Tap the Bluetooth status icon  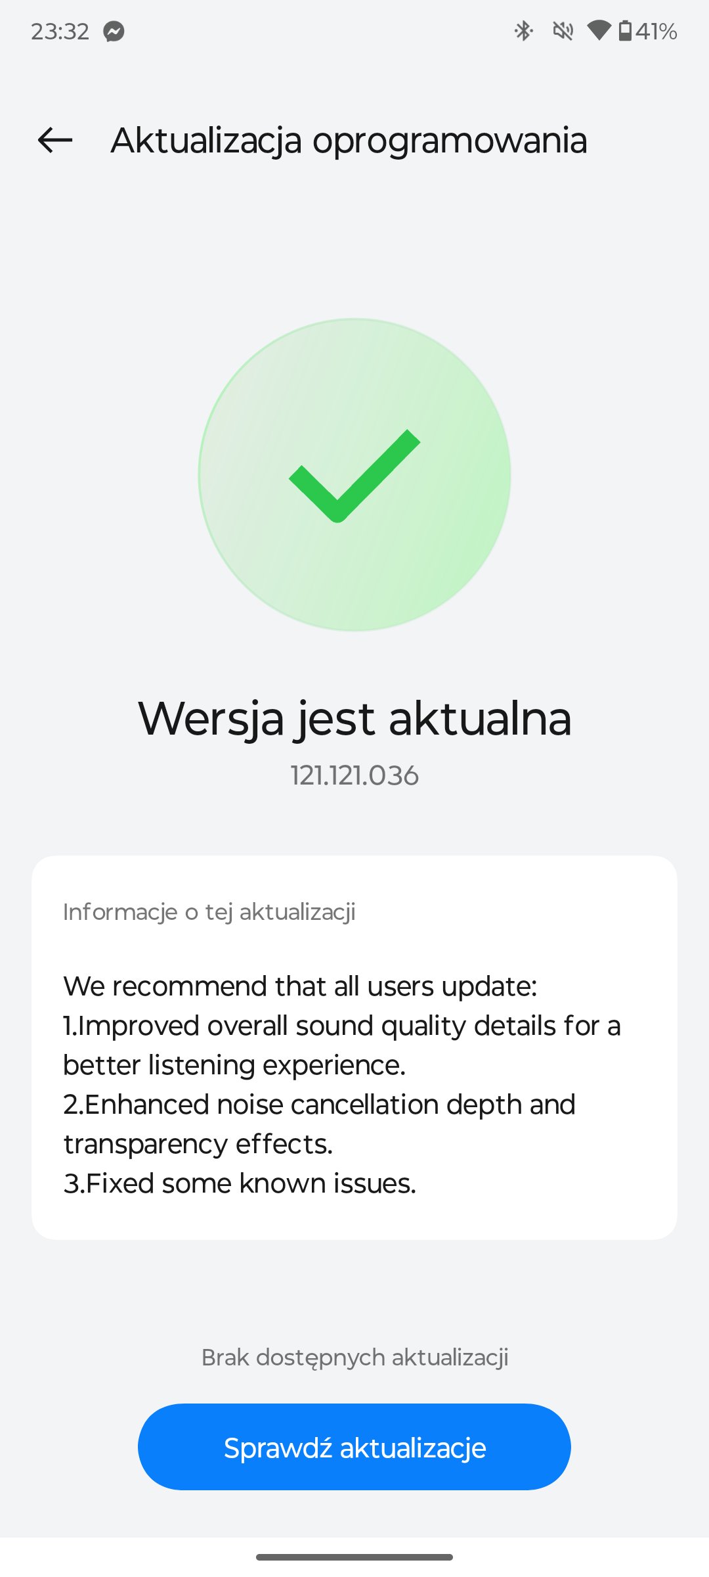coord(523,31)
